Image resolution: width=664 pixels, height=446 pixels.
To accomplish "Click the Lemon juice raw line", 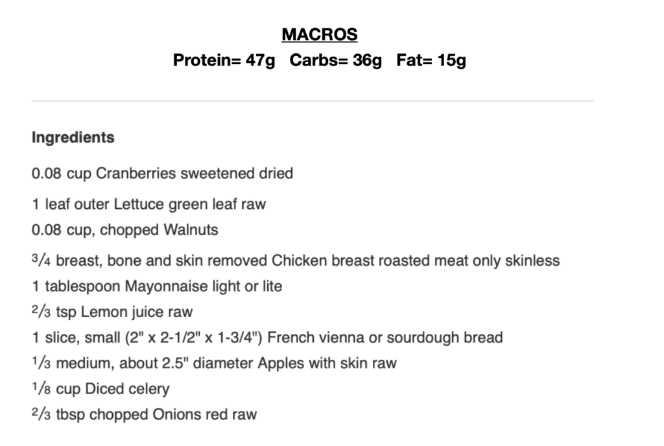I will point(112,312).
